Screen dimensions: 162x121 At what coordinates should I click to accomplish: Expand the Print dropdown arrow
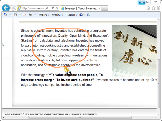(x=35, y=15)
